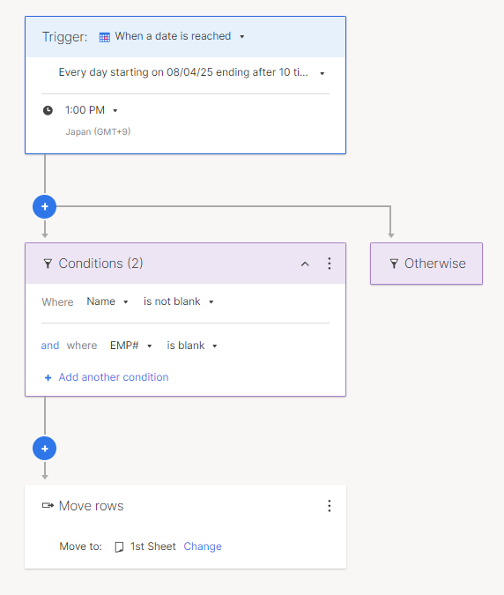Click the sheet icon next to 1st Sheet
Viewport: 504px width, 595px height.
[x=119, y=547]
